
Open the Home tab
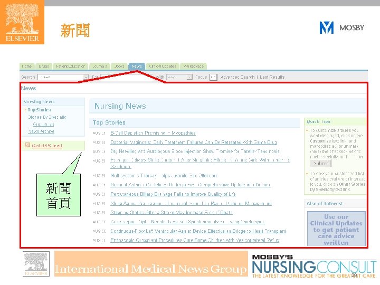click(27, 66)
